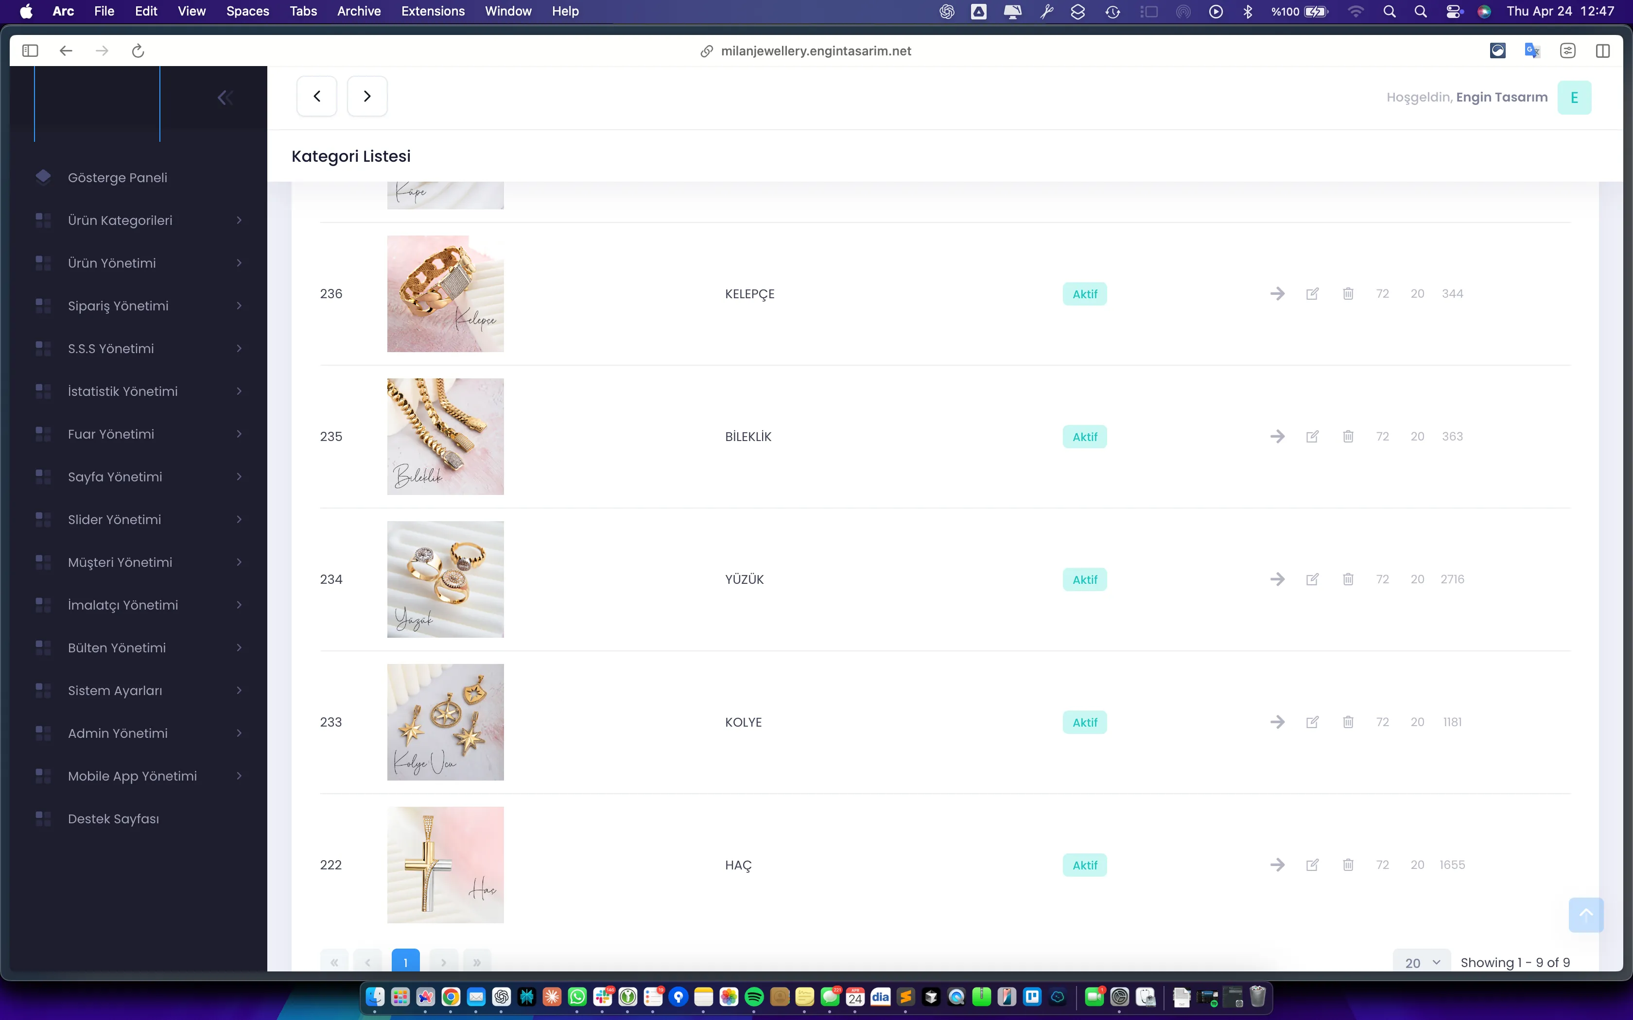Open Chrome from the Dock
1633x1020 pixels.
pos(451,996)
